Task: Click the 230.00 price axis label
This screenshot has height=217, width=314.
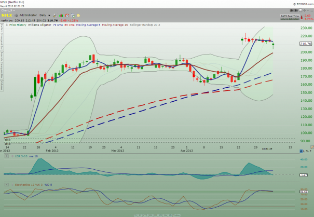Action: (306, 28)
